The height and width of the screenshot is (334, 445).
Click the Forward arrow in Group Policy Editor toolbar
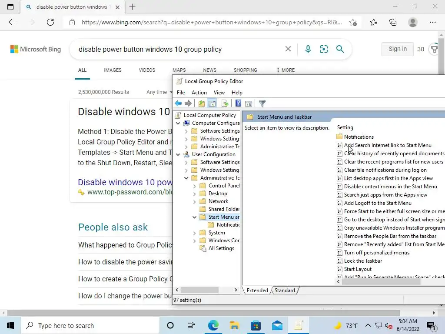pyautogui.click(x=188, y=104)
